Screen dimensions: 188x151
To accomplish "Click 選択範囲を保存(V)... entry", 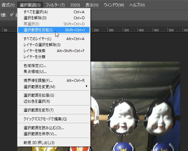I will point(54,134).
